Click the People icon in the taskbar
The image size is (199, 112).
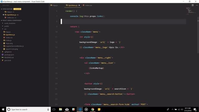tap(168, 109)
